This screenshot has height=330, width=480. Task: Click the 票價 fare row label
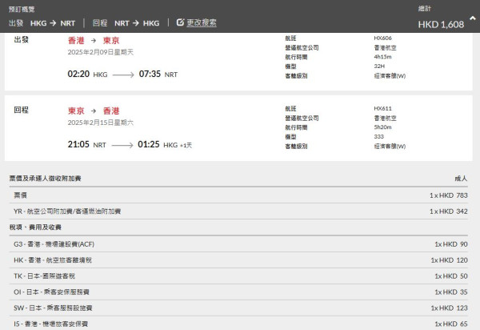(x=20, y=195)
